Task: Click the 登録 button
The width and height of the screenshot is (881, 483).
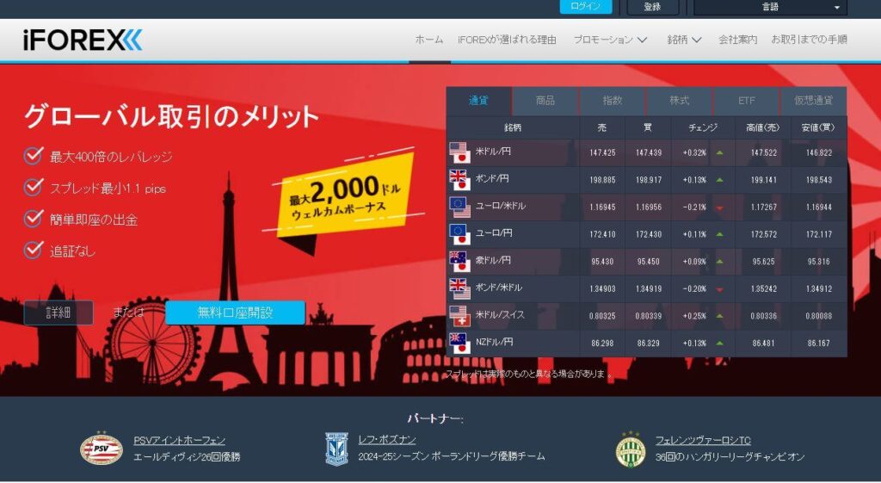Action: [x=652, y=7]
